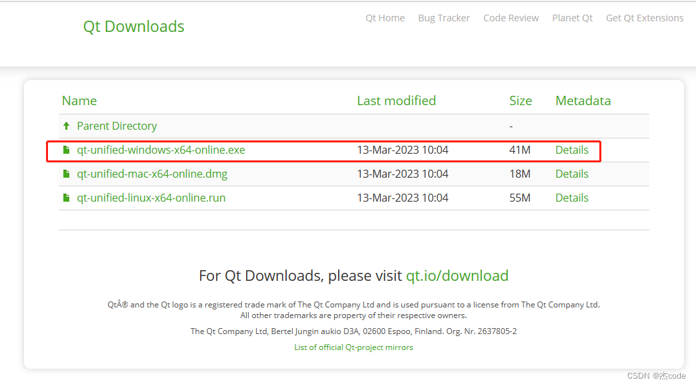
Task: Open the Qt Home nav link
Action: pyautogui.click(x=385, y=18)
